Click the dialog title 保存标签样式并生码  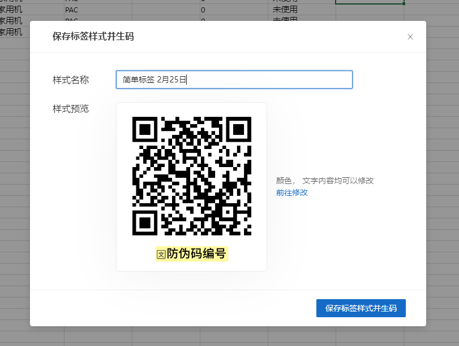[93, 37]
